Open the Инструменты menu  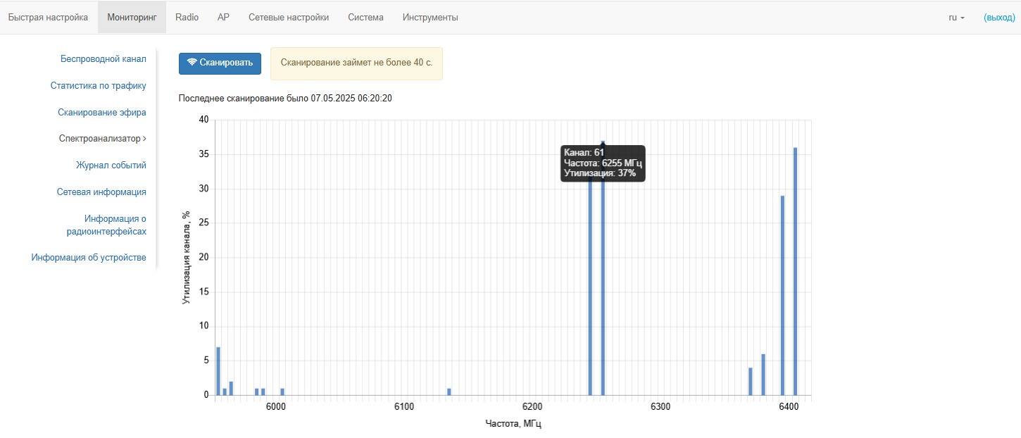pos(430,18)
